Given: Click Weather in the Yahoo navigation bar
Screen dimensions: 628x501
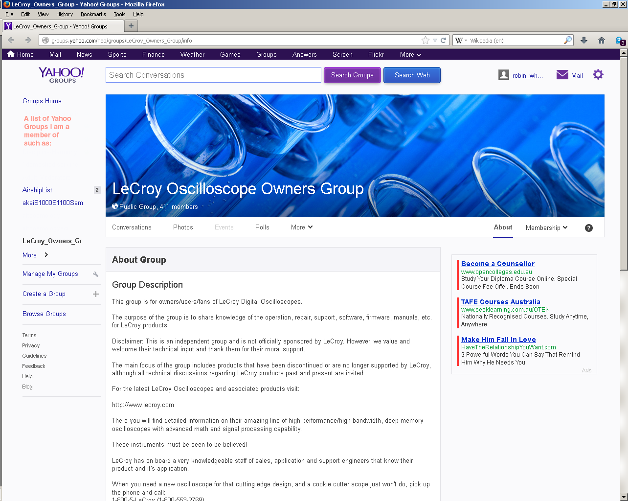Looking at the screenshot, I should point(192,55).
